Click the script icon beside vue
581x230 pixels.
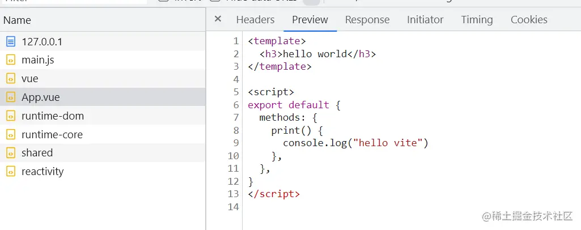pos(11,79)
